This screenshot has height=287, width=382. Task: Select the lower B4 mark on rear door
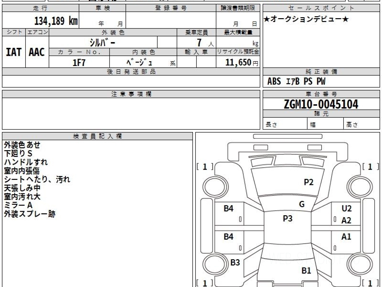click(x=229, y=237)
